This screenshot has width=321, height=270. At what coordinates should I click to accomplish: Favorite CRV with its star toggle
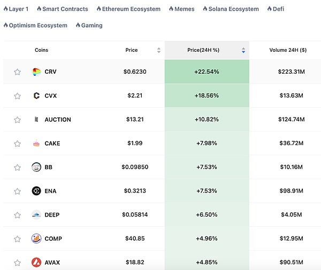click(17, 72)
